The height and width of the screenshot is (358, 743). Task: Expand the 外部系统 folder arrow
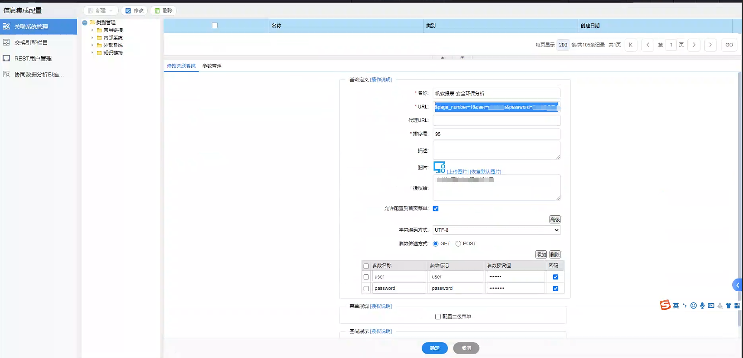(x=92, y=45)
